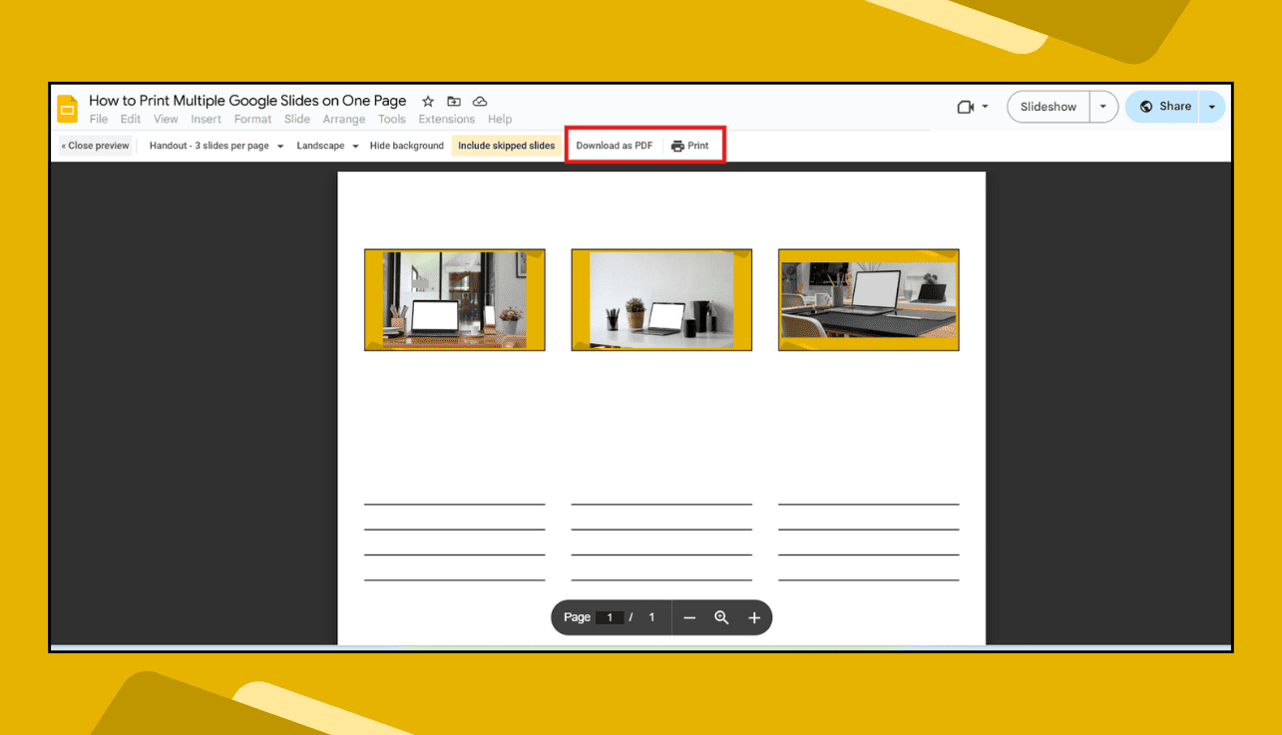This screenshot has width=1282, height=735.
Task: Click the page number input field
Action: pos(610,617)
